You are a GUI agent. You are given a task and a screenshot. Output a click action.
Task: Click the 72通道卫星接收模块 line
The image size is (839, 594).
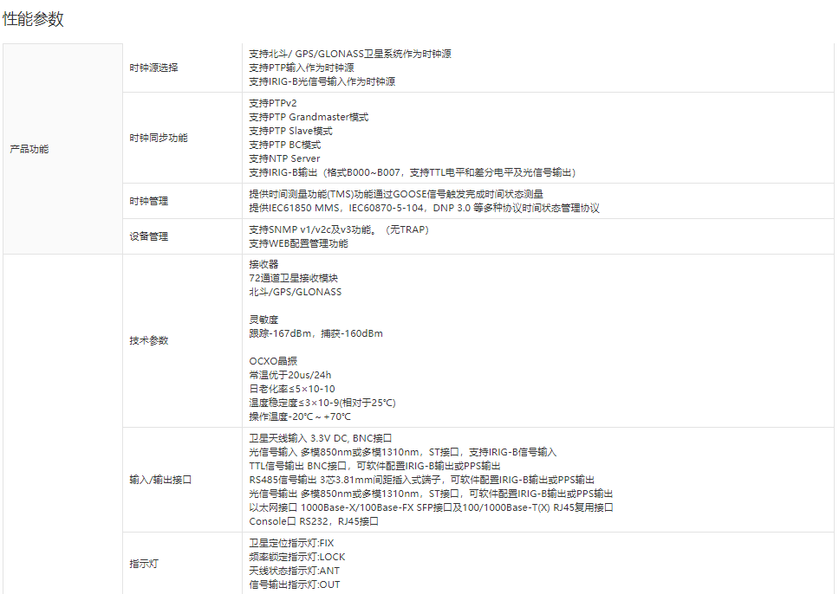coord(293,278)
